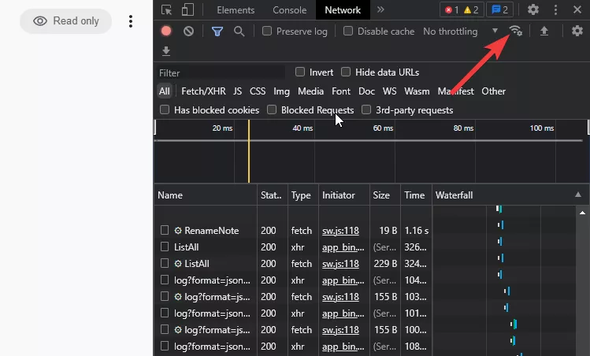Image resolution: width=590 pixels, height=356 pixels.
Task: Check the 3rd-party requests checkbox
Action: click(x=366, y=109)
